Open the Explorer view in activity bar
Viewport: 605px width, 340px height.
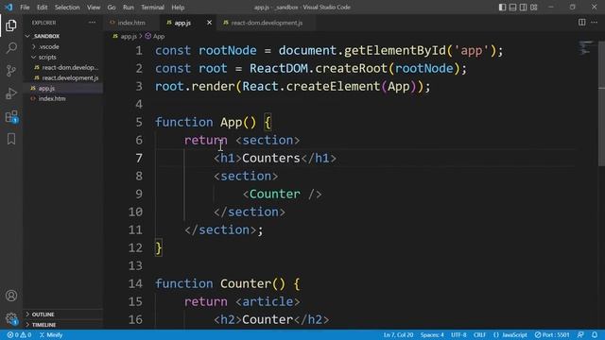[11, 25]
